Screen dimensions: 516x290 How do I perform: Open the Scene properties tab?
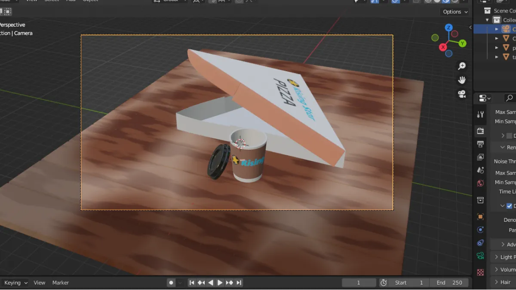481,170
